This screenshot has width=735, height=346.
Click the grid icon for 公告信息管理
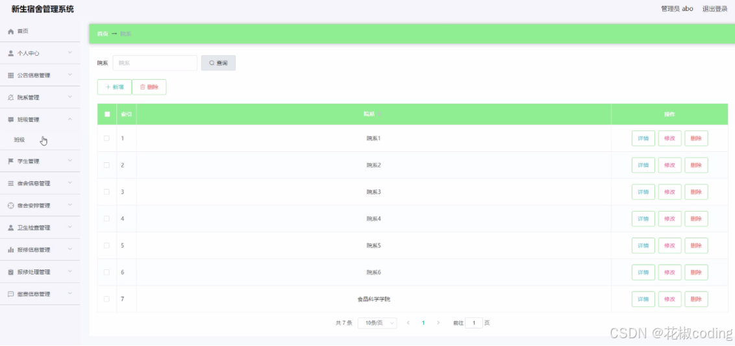(11, 75)
